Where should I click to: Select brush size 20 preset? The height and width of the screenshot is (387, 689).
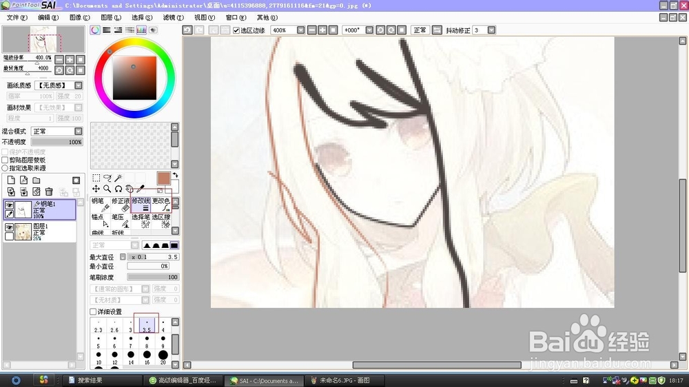coord(163,357)
